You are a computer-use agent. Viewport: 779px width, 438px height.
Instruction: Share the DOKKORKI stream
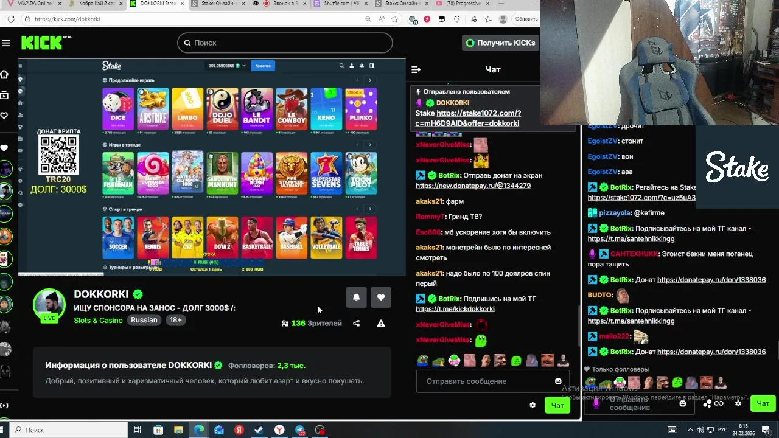pos(357,324)
